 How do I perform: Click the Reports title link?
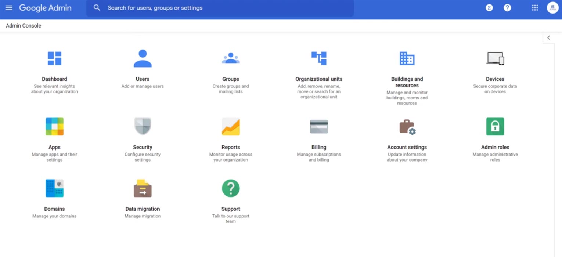(x=231, y=147)
